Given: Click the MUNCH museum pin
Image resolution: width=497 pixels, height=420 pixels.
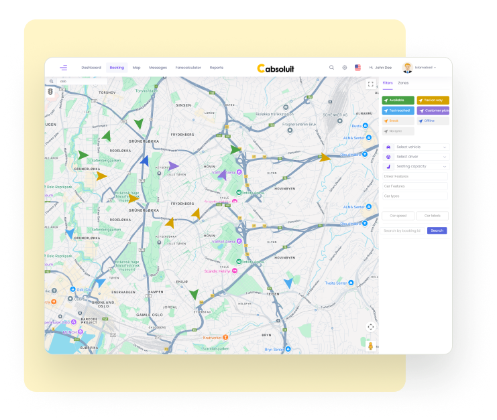Looking at the screenshot, I should pyautogui.click(x=80, y=332).
